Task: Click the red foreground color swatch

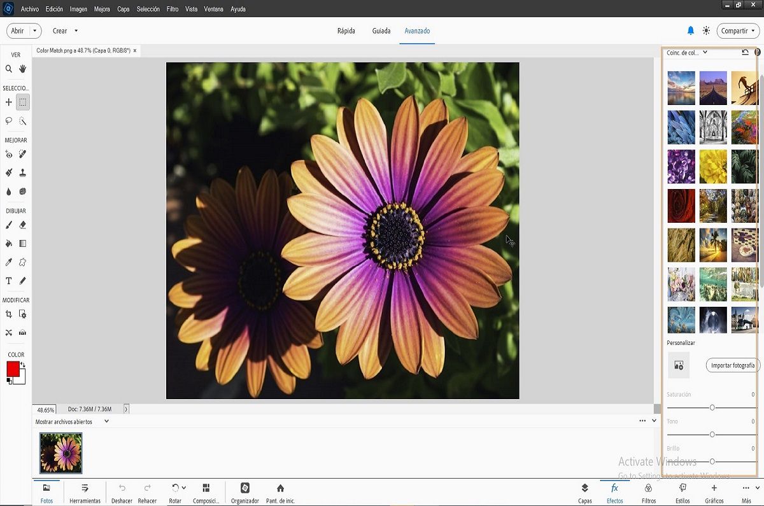Action: click(13, 369)
